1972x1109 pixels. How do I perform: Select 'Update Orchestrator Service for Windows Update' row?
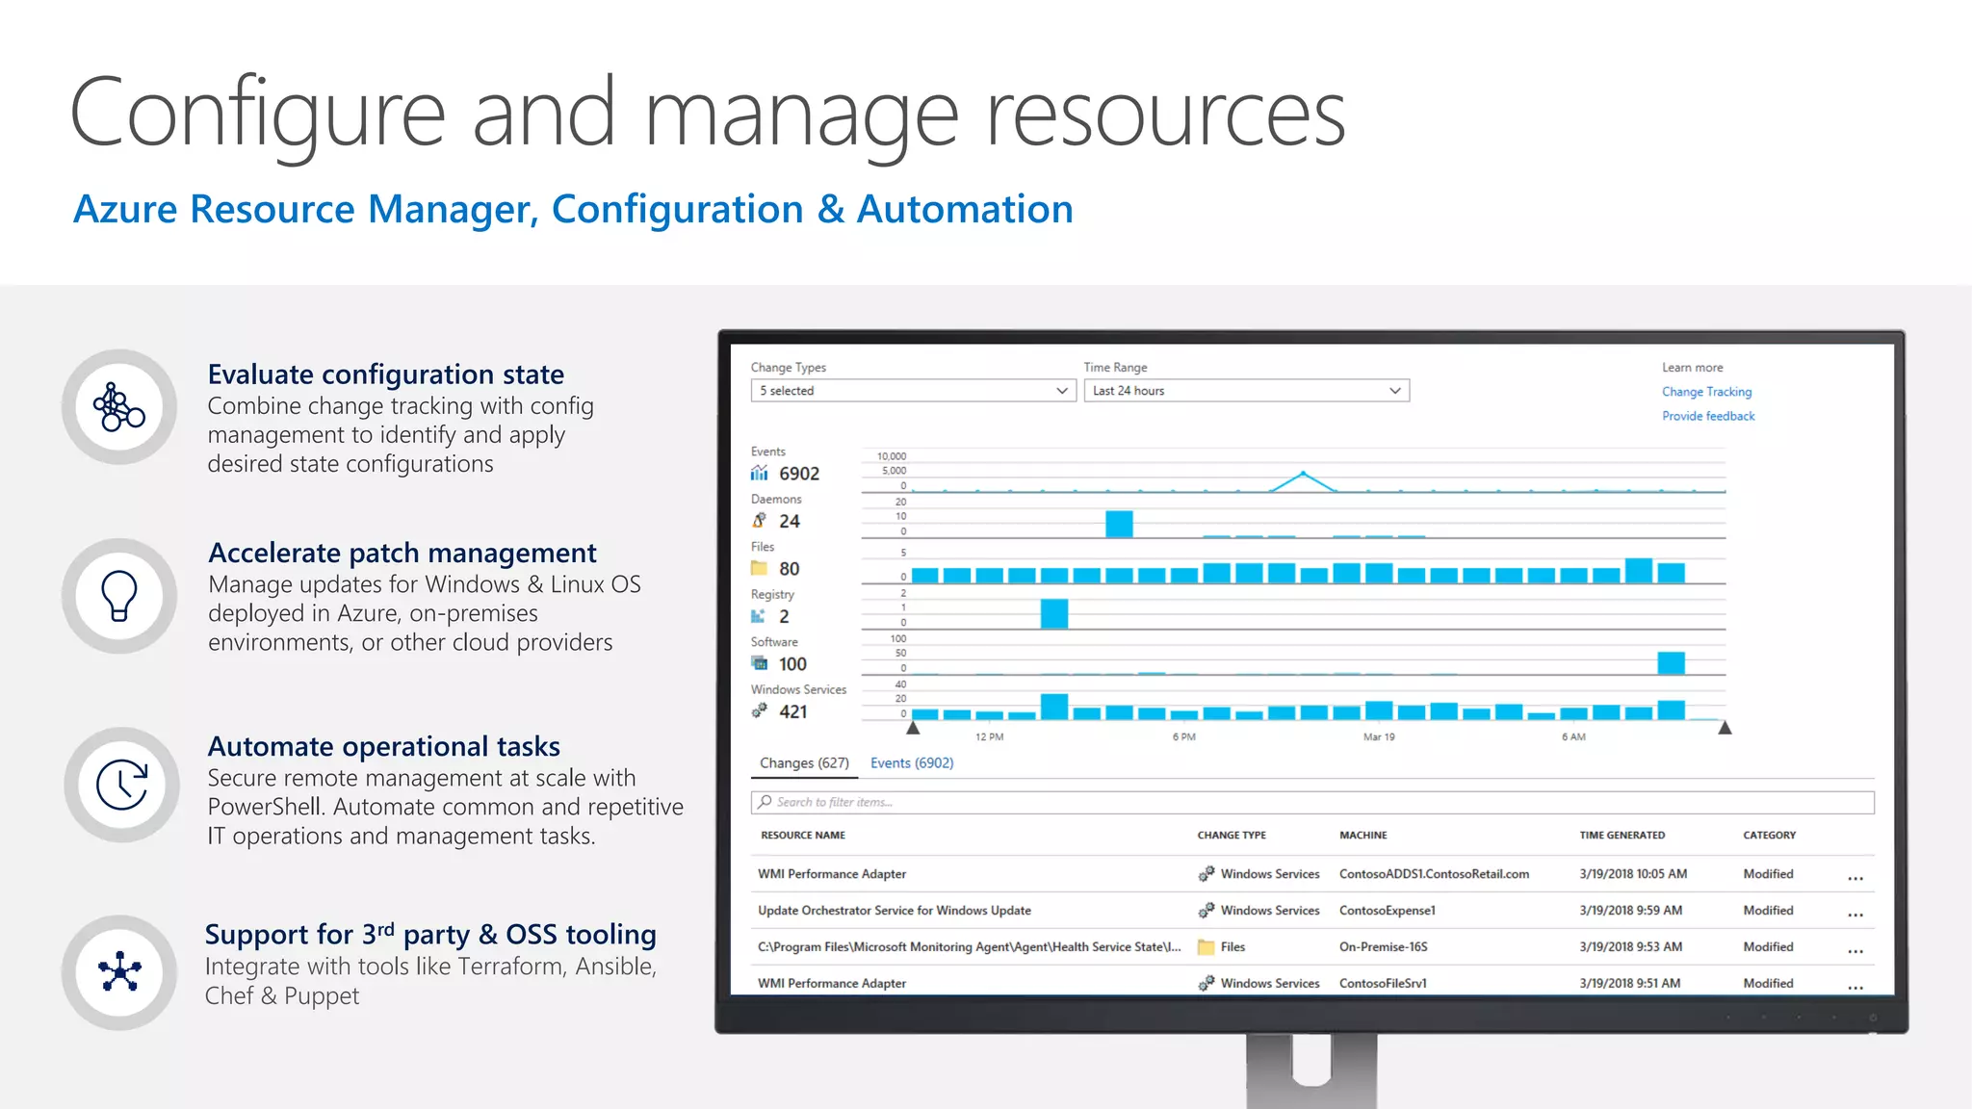point(1312,911)
